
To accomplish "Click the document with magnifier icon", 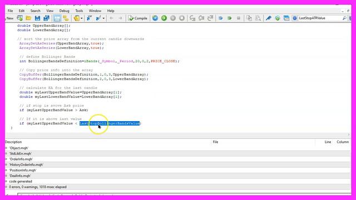I will click(x=258, y=18).
